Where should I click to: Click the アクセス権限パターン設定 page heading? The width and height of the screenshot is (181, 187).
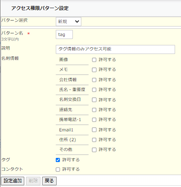40,8
